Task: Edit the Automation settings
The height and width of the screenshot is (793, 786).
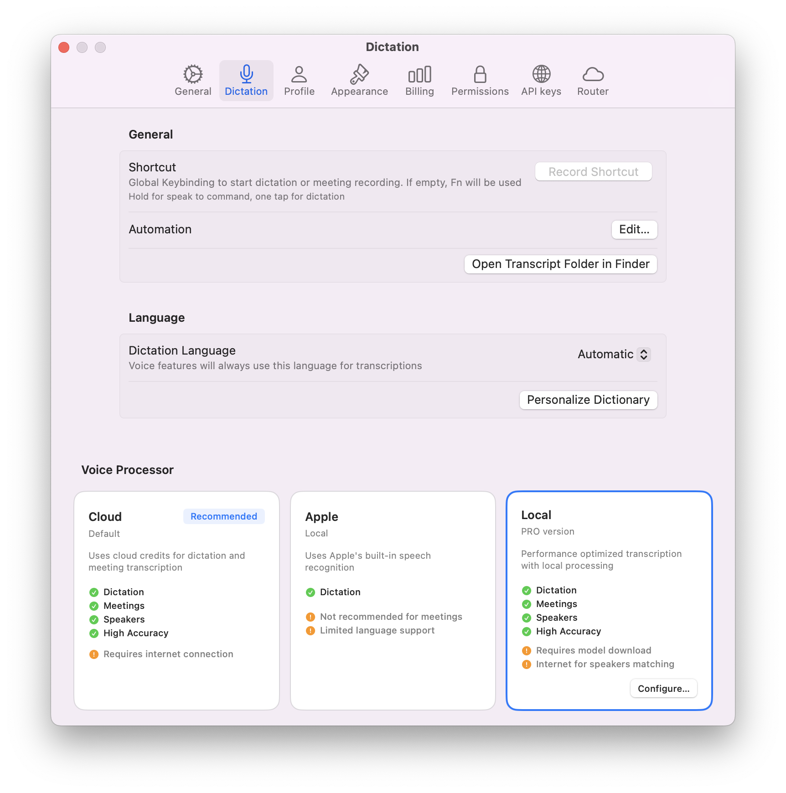Action: pos(634,229)
